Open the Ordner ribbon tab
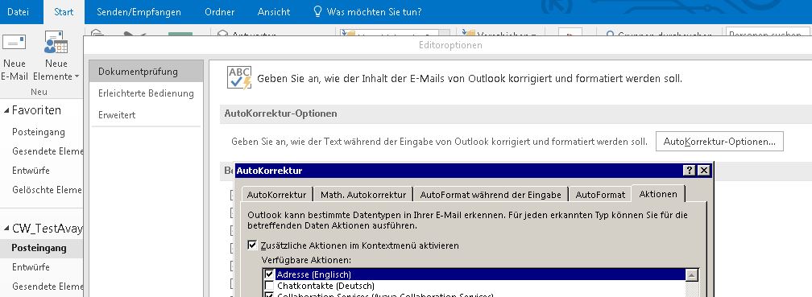This screenshot has height=297, width=812. pos(220,11)
